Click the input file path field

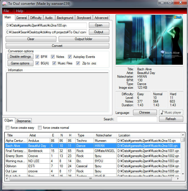46,25
